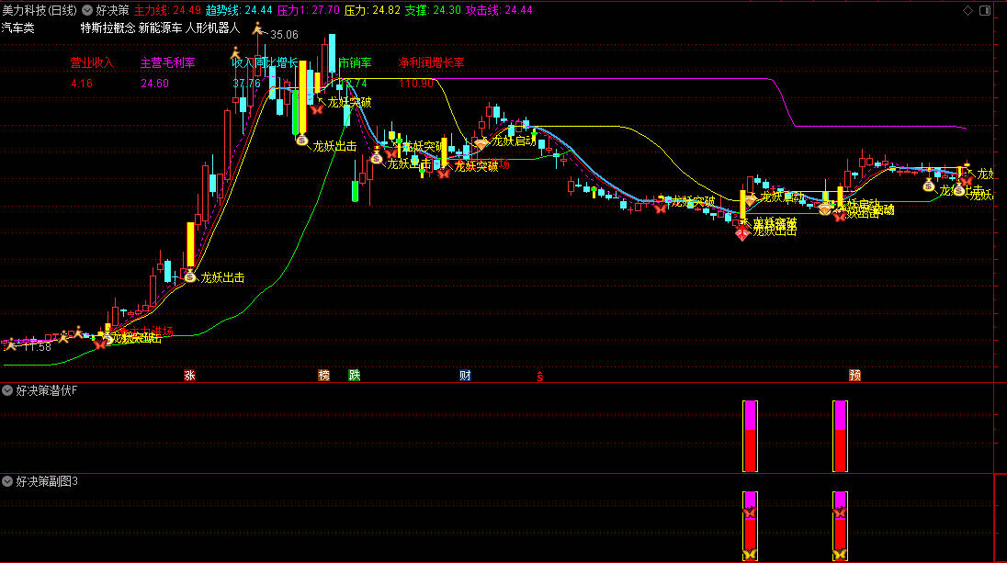Click the orange 榜 event marker
The image size is (1007, 563).
tap(324, 376)
